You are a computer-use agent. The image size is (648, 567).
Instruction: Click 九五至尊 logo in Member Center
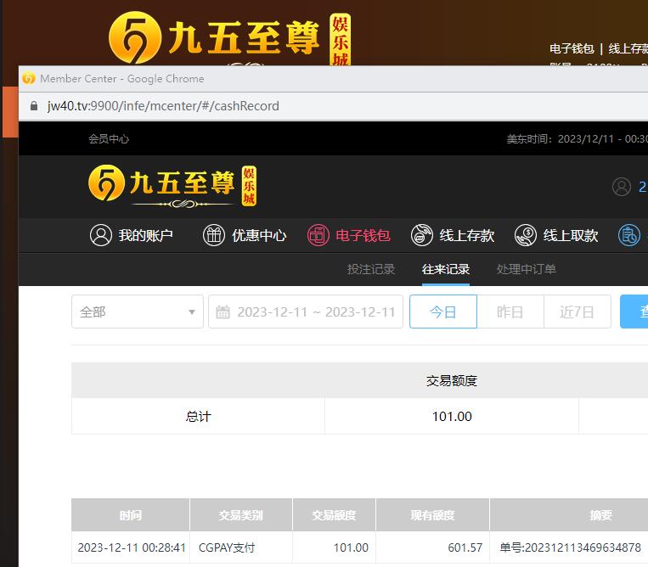172,186
